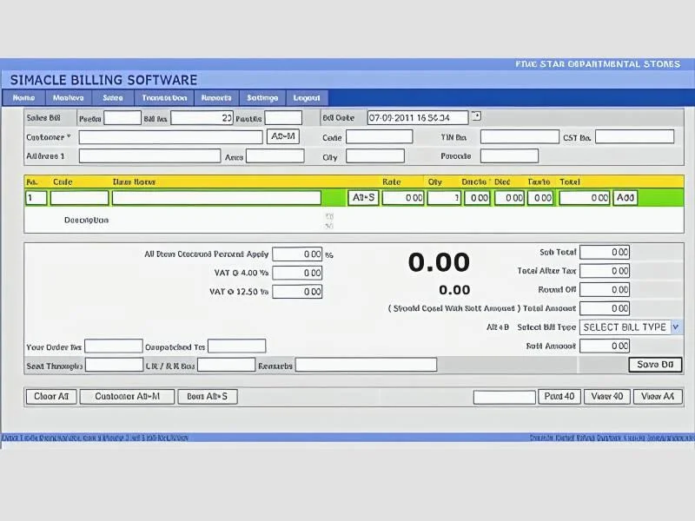
Task: Click the Save Bill button
Action: pyautogui.click(x=654, y=365)
